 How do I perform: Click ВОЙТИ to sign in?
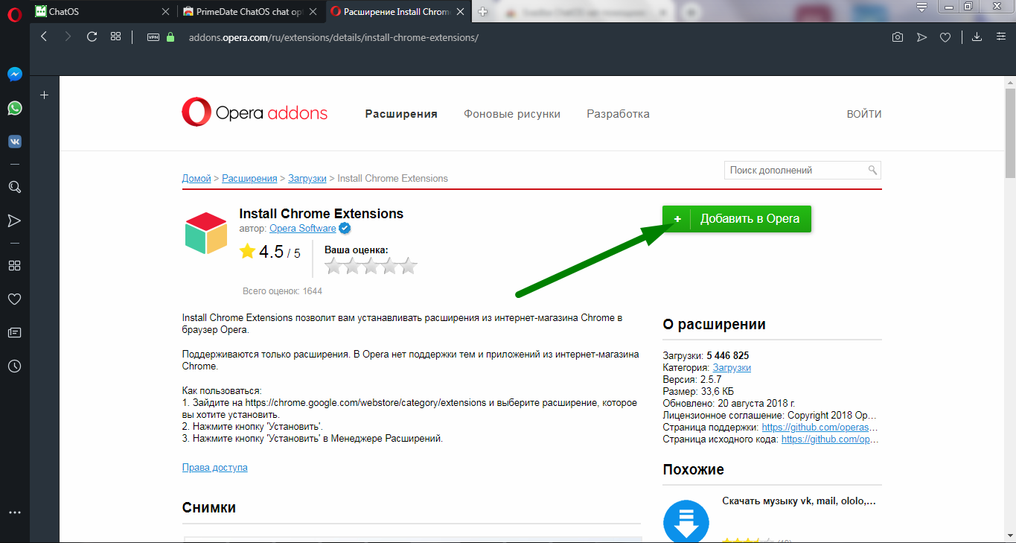(x=864, y=114)
